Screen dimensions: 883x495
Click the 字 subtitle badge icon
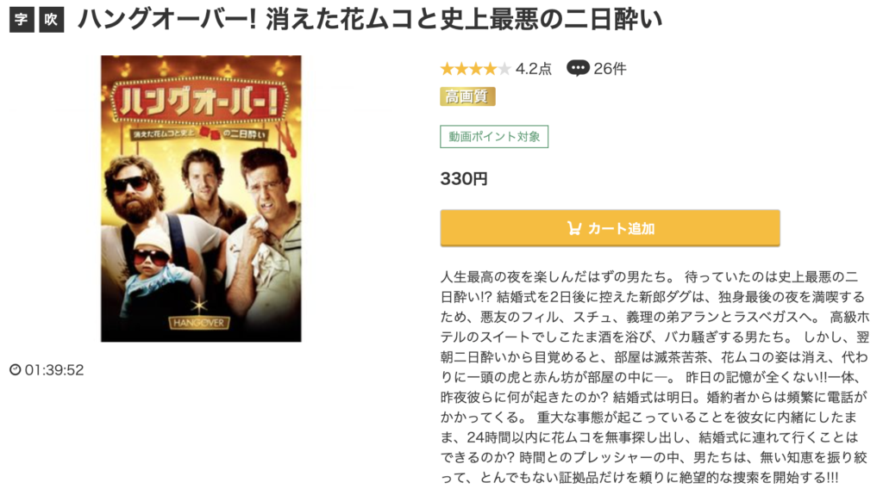[x=22, y=20]
